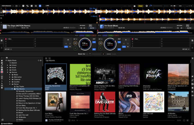The width and height of the screenshot is (194, 125).
Task: Halve deck 1 loop with left arrow
Action: [x=66, y=43]
